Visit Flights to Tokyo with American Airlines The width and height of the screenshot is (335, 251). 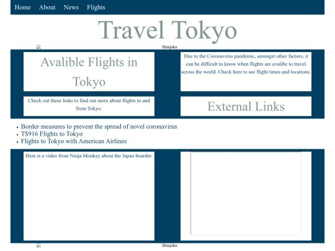(x=74, y=141)
